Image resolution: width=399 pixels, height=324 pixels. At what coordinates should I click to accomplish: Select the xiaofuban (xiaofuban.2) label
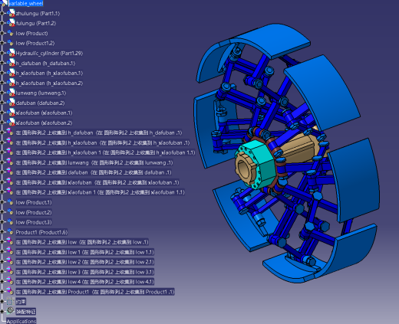pos(44,123)
